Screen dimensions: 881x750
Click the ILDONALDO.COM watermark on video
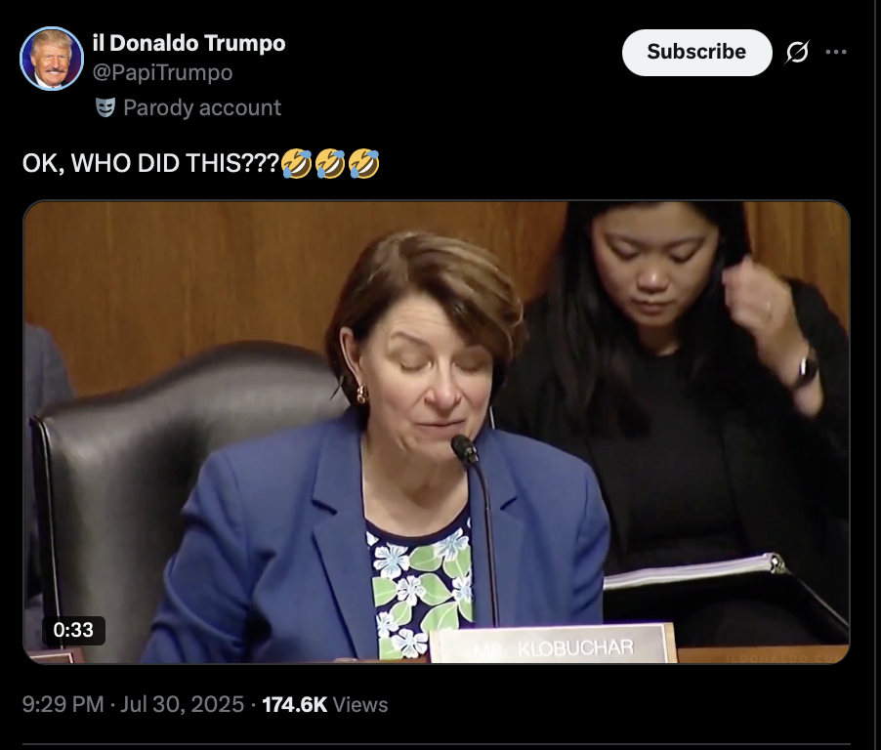[x=784, y=657]
